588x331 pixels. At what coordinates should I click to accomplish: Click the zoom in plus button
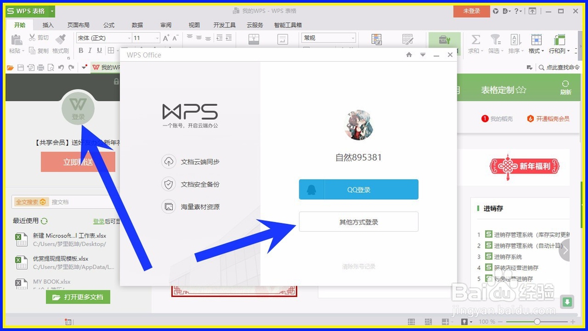coord(573,322)
